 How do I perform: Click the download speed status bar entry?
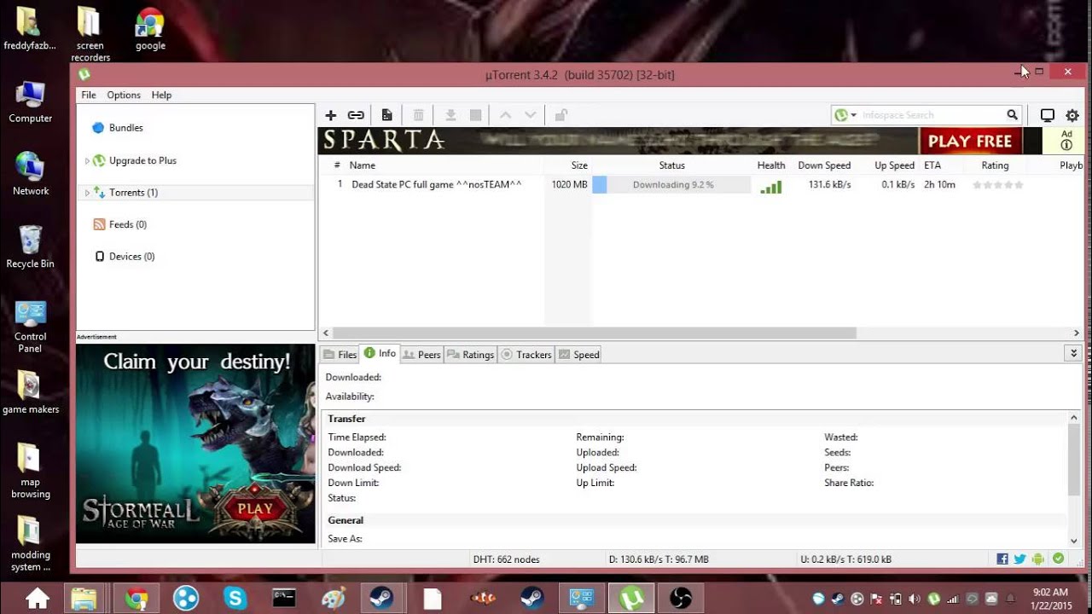[x=659, y=559]
